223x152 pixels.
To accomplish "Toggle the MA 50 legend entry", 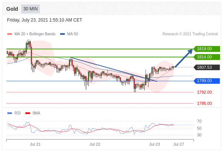I will [x=72, y=34].
